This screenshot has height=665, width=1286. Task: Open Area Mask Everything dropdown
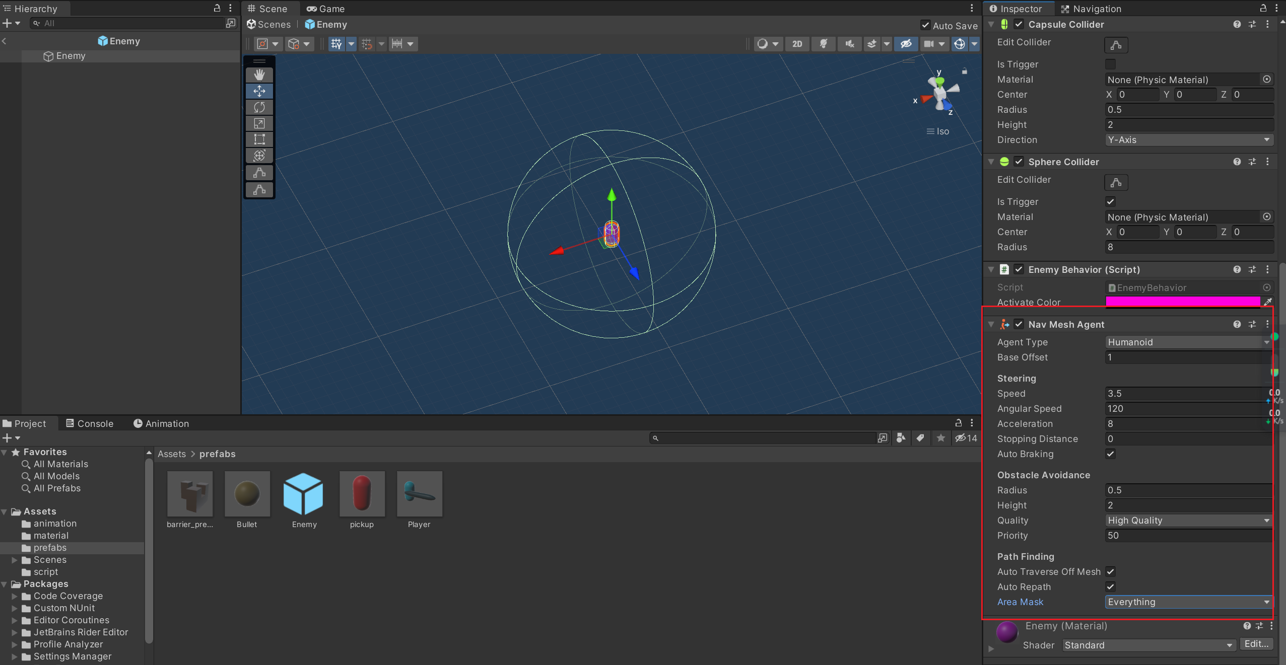tap(1188, 602)
